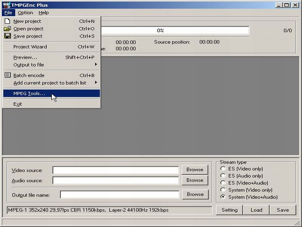Image resolution: width=302 pixels, height=227 pixels.
Task: Minimize the TMPGEnc Plus window
Action: click(x=279, y=5)
